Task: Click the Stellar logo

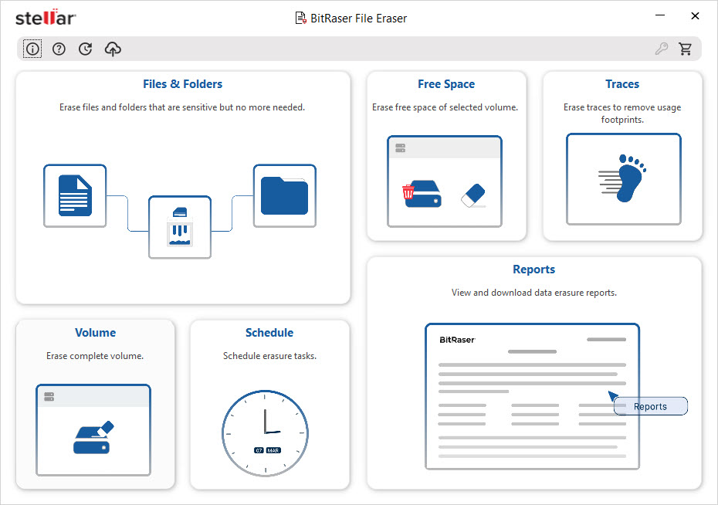Action: tap(46, 18)
